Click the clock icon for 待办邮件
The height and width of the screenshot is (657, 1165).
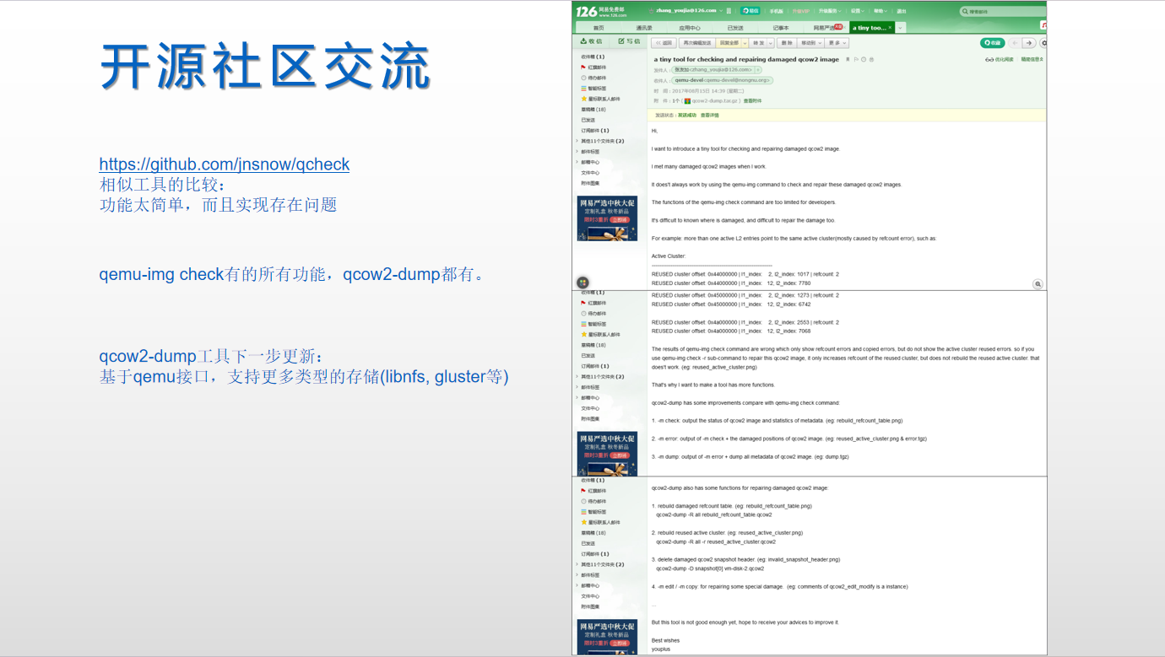583,78
